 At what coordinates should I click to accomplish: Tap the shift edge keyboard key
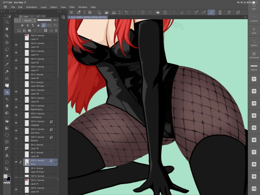pos(254,31)
